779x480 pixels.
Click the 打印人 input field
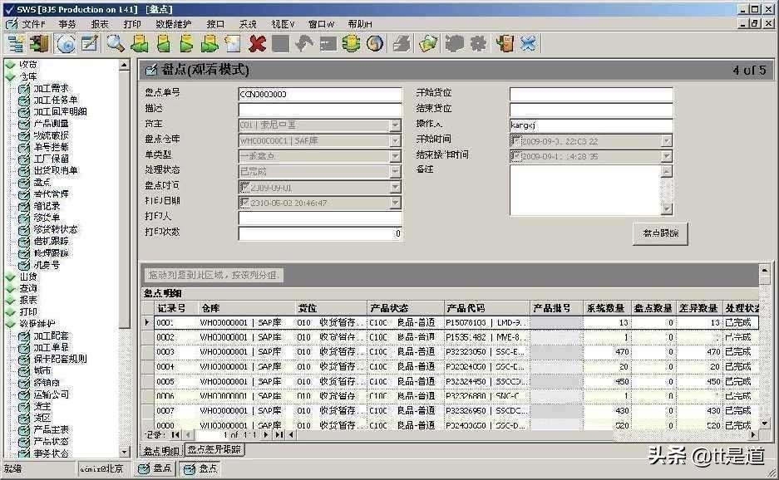(320, 218)
